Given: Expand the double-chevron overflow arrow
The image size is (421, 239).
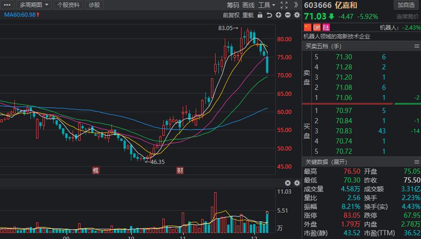Looking at the screenshot, I should click(x=296, y=5).
